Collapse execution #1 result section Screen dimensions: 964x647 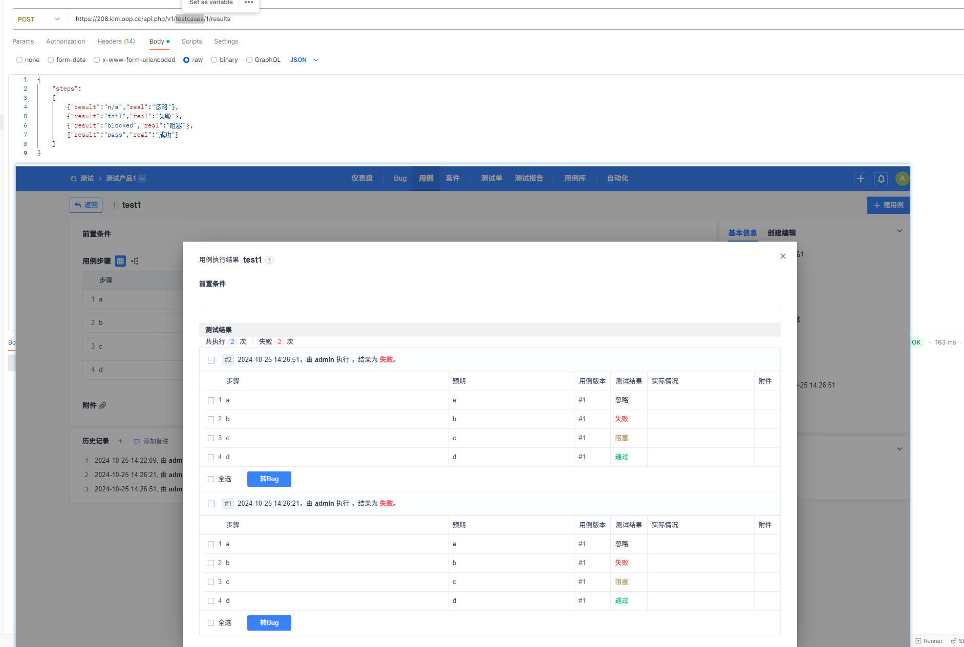211,504
